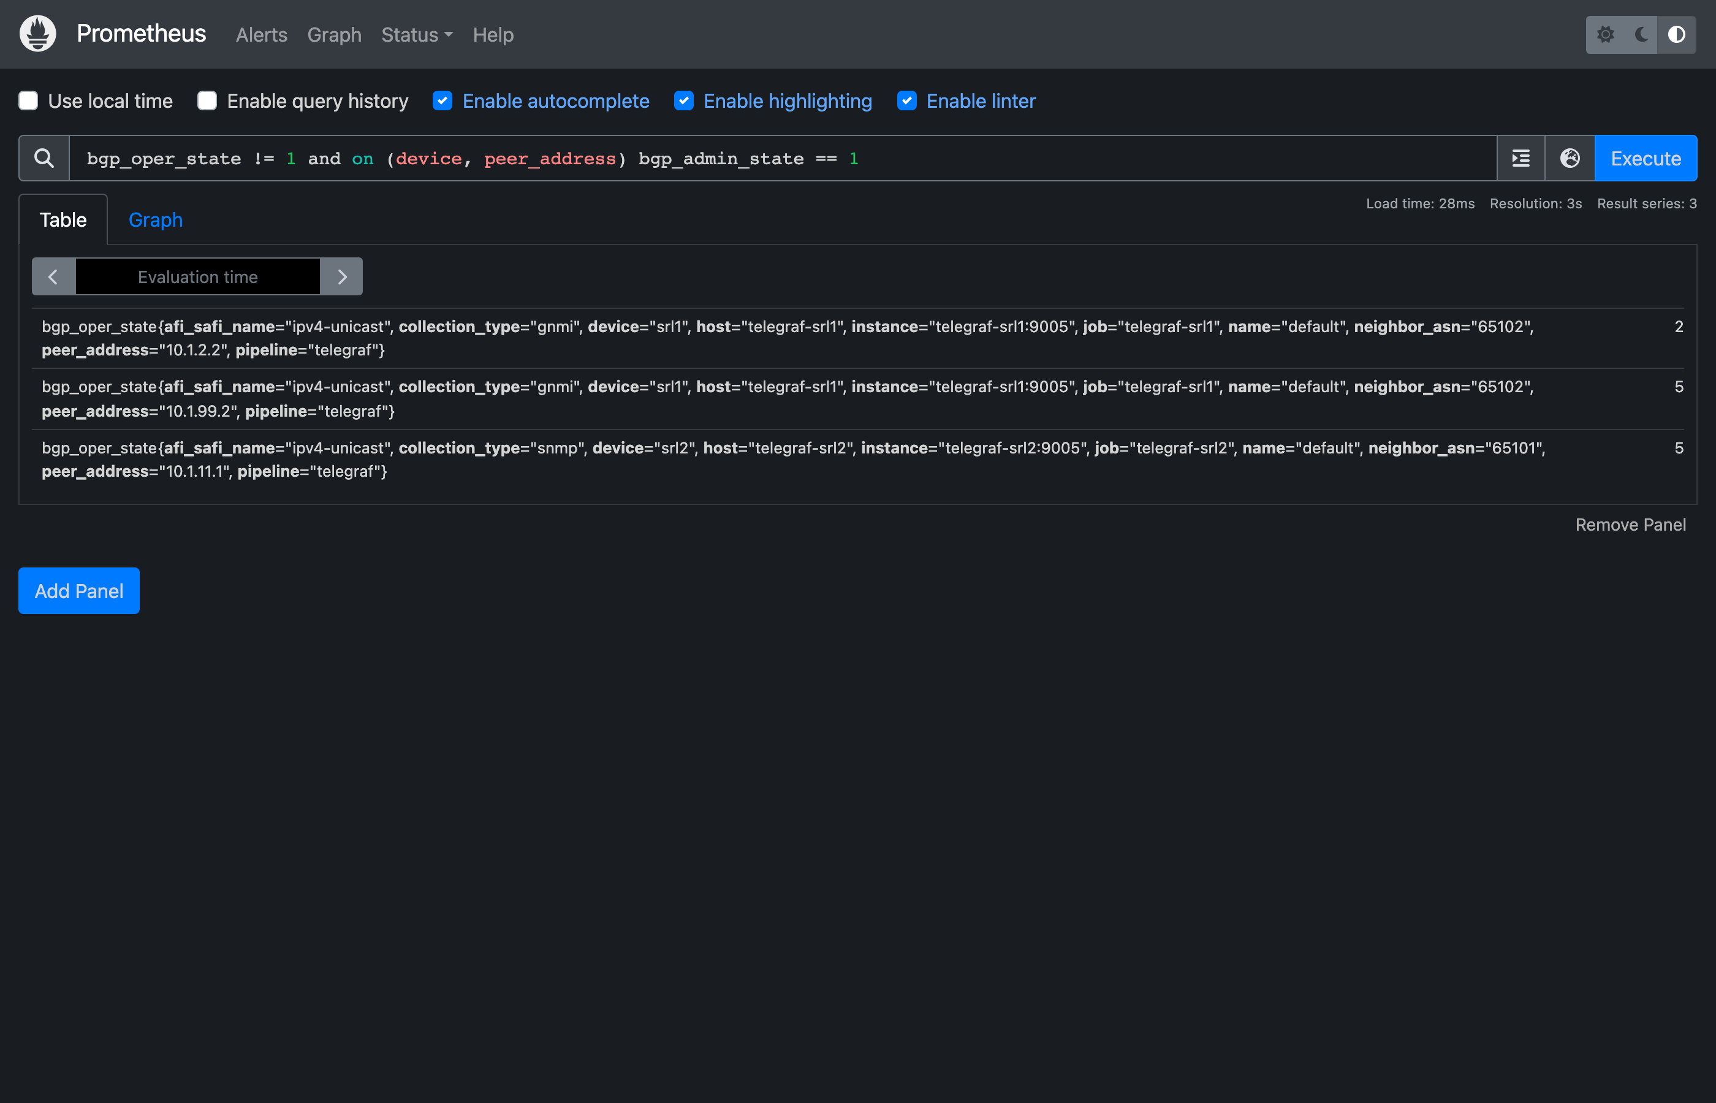Screen dimensions: 1716x1103
Task: Turn off the Enable linter checkbox
Action: coord(906,100)
